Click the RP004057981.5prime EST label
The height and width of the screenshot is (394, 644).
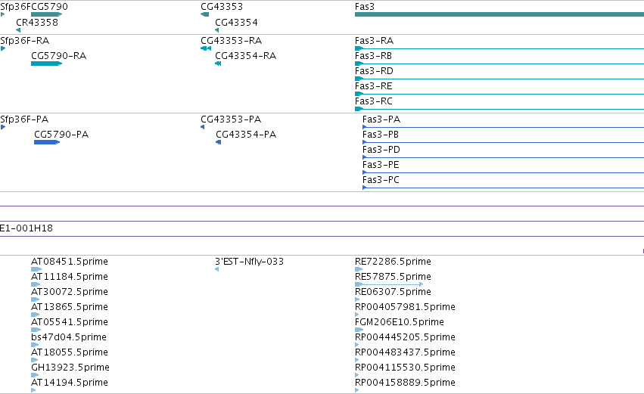pyautogui.click(x=405, y=307)
